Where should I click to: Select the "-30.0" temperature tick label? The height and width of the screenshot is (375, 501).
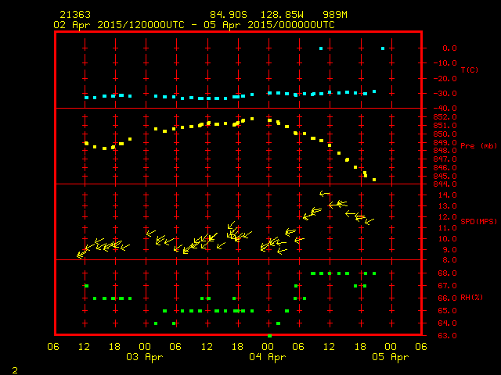coord(445,94)
